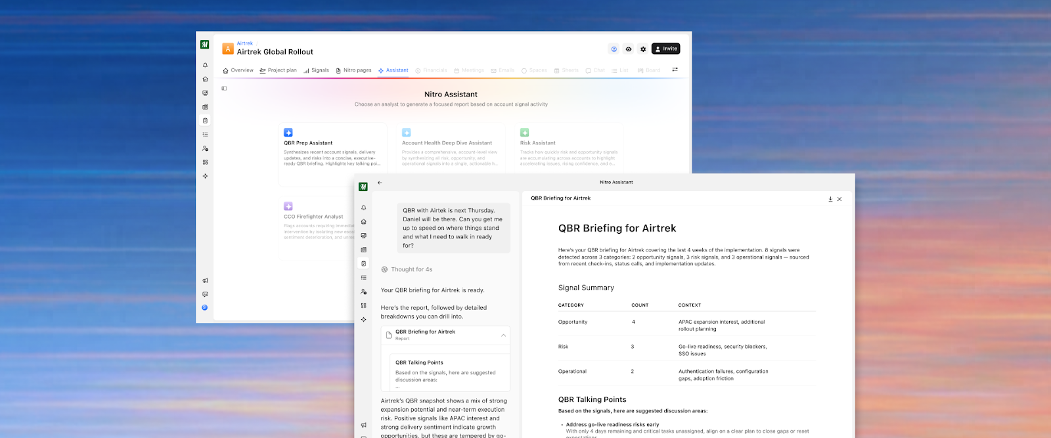Click 'Address go-live readiness risks early'
Screen dimensions: 1051x438
click(x=613, y=425)
